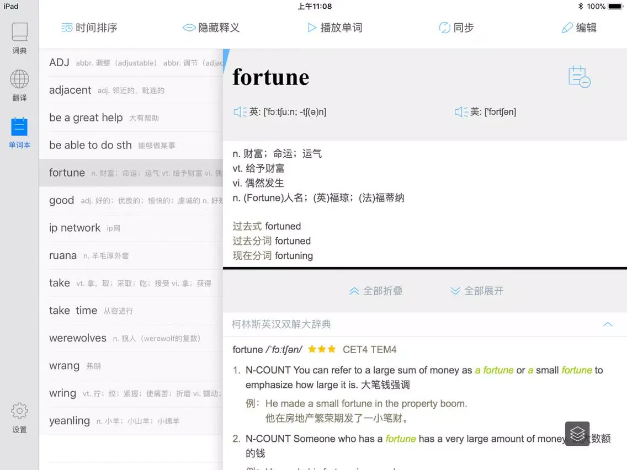This screenshot has height=470, width=627.
Task: Click 'n. 财富；命运；运气' definition line
Action: click(277, 153)
